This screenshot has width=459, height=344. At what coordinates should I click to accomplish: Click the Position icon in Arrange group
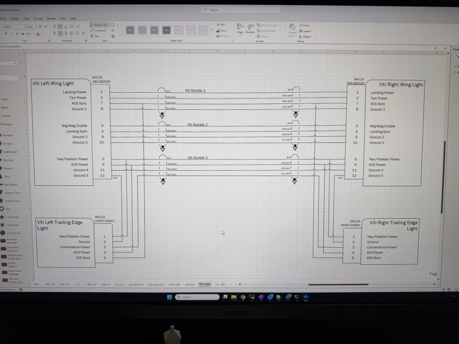point(250,28)
